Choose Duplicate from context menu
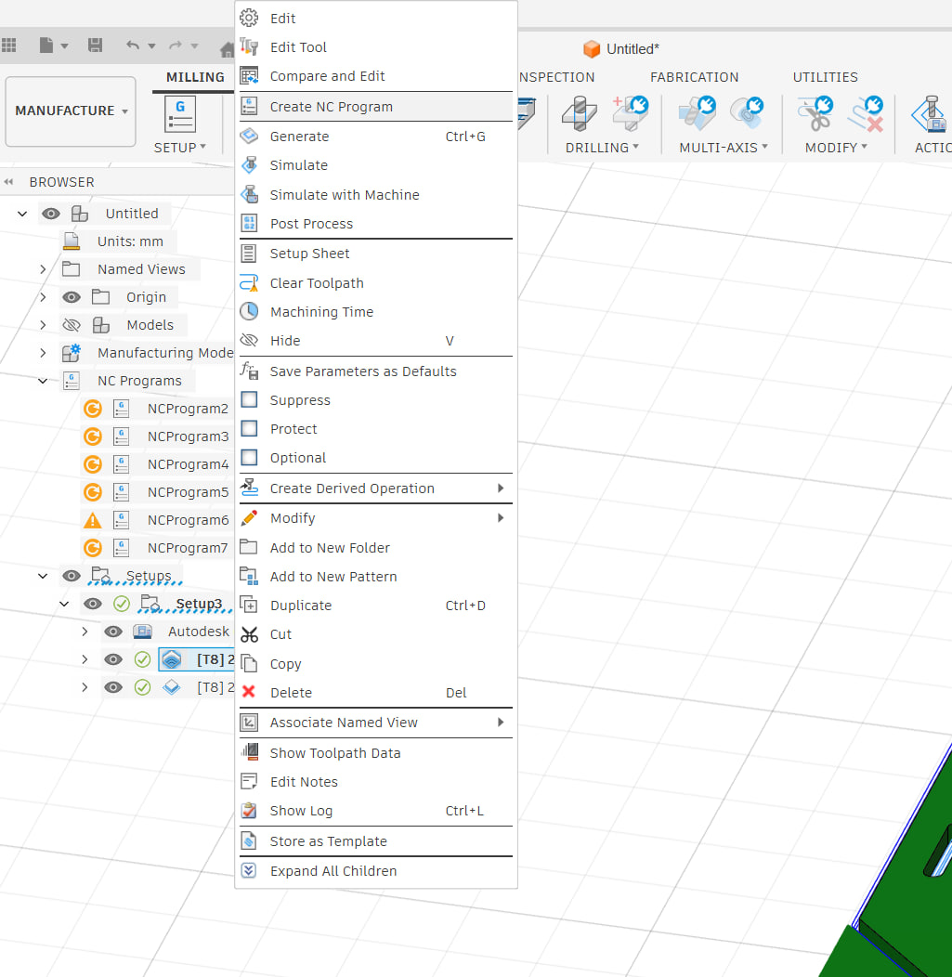 pyautogui.click(x=375, y=605)
